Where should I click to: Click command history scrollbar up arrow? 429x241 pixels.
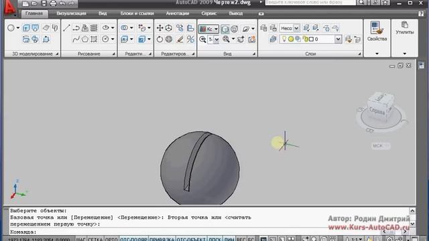412,211
